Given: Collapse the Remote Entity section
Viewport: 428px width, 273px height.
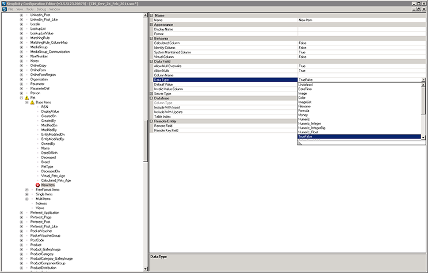Looking at the screenshot, I should (151, 121).
